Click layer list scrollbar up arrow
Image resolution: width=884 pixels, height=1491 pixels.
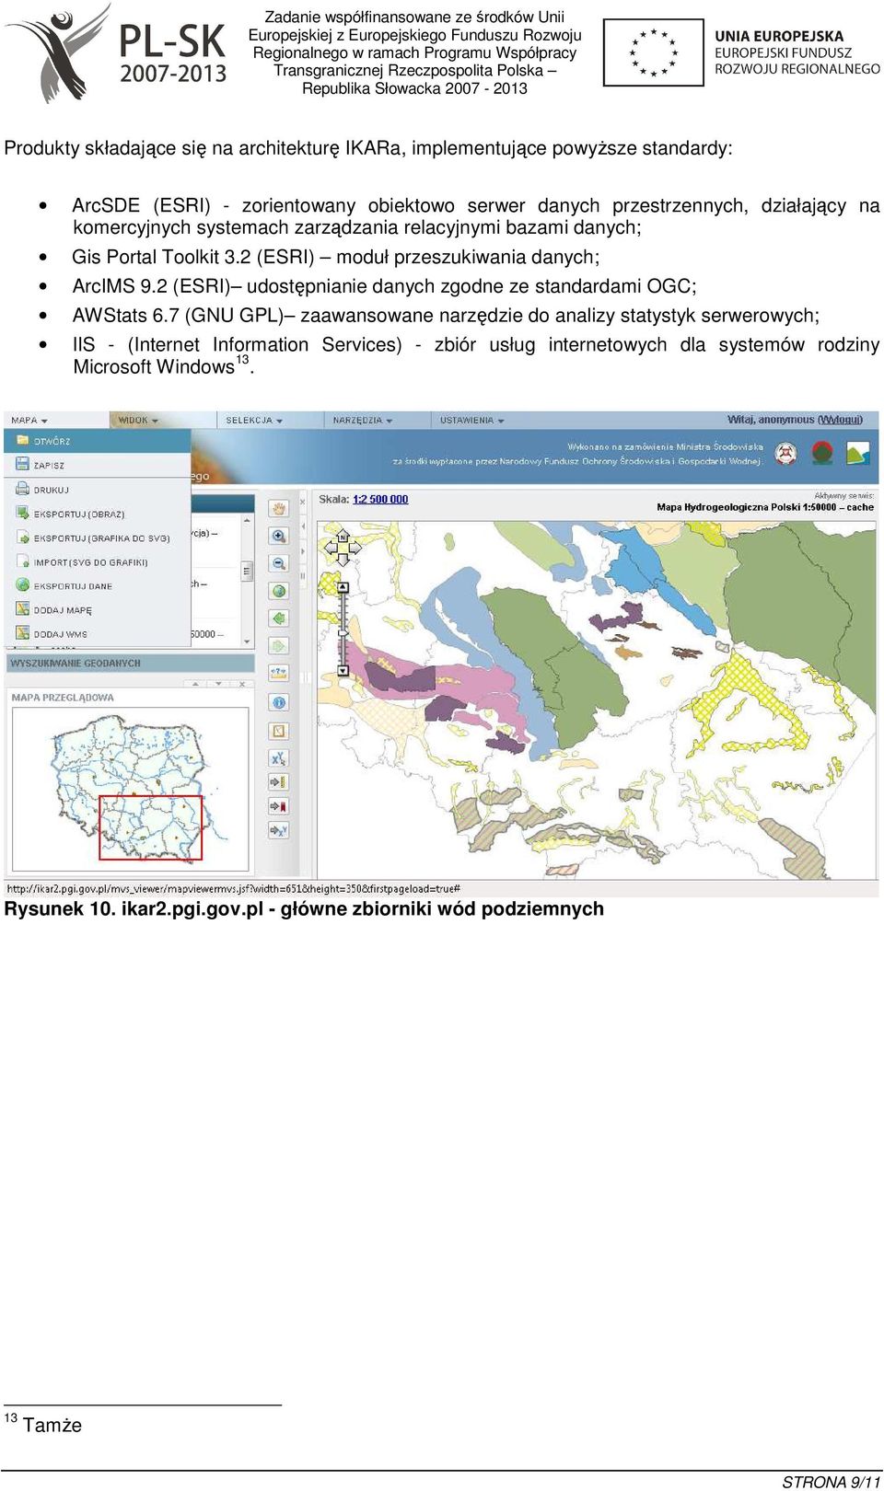click(247, 521)
